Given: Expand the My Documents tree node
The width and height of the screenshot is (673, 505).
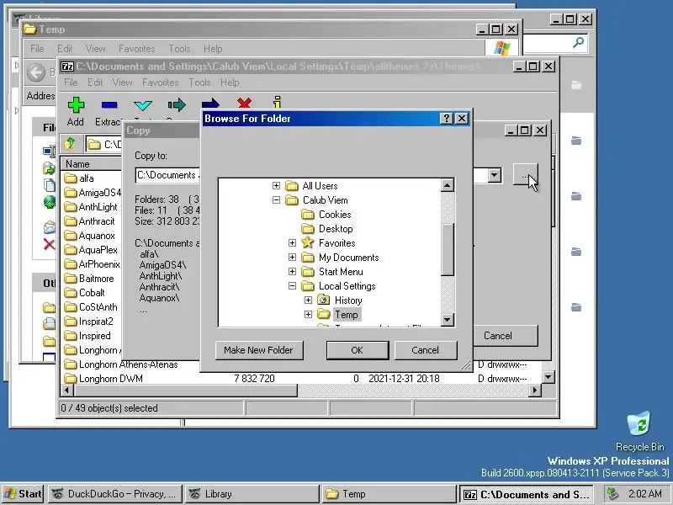Looking at the screenshot, I should (x=292, y=258).
